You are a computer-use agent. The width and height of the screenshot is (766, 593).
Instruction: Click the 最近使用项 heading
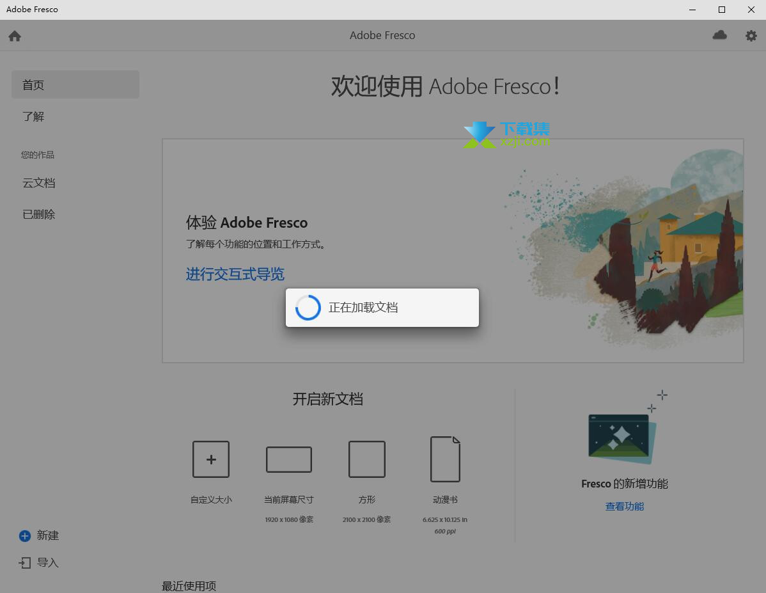pos(189,586)
